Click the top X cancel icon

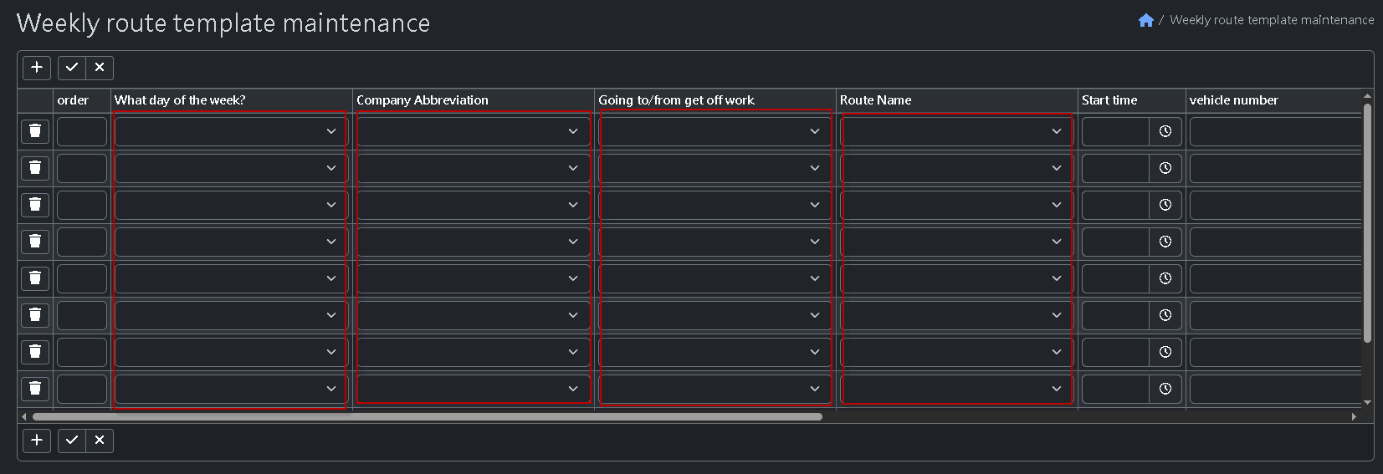tap(100, 68)
